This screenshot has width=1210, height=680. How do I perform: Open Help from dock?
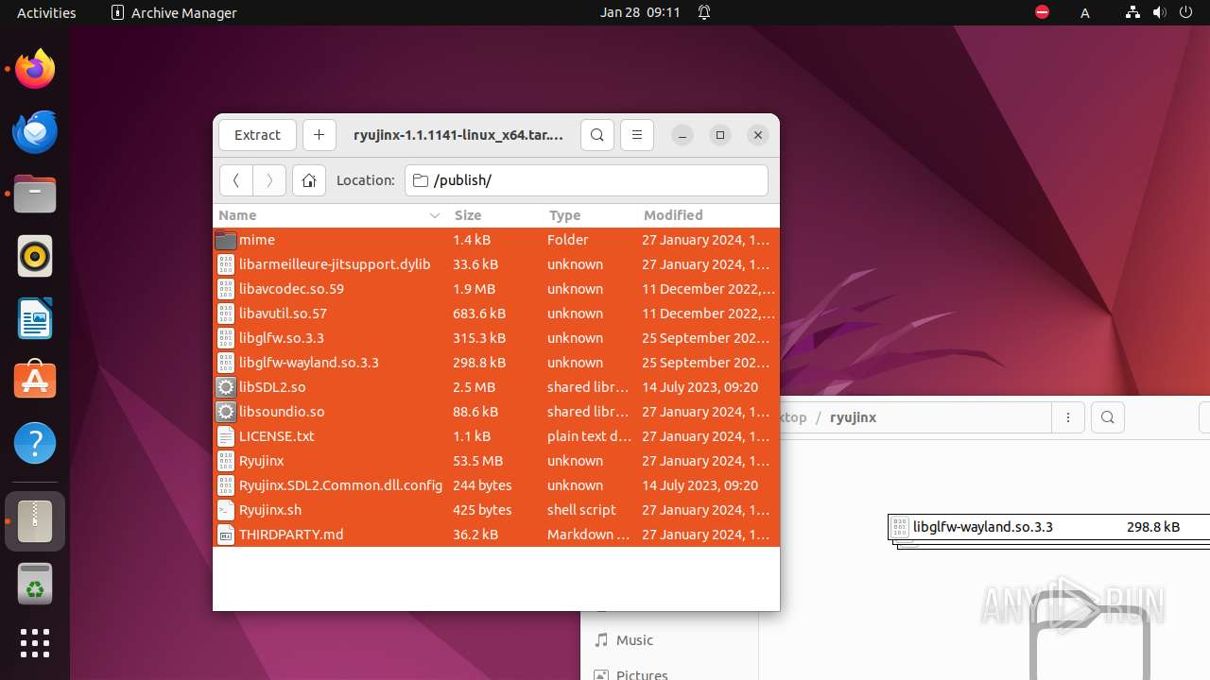[35, 443]
